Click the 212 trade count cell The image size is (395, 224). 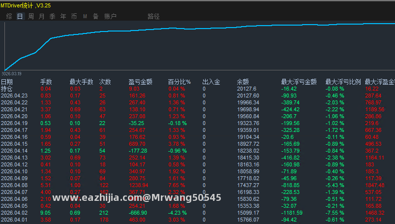pos(104,213)
